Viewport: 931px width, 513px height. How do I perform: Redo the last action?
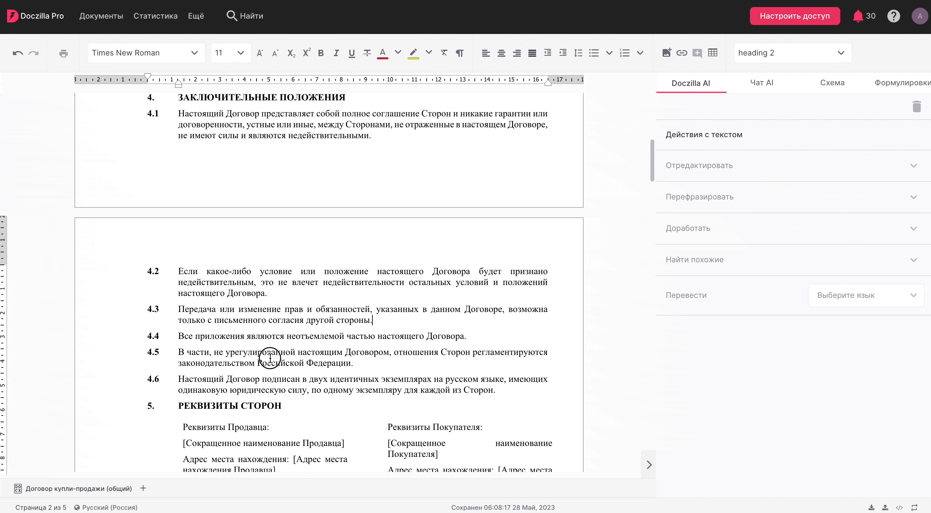pyautogui.click(x=34, y=53)
